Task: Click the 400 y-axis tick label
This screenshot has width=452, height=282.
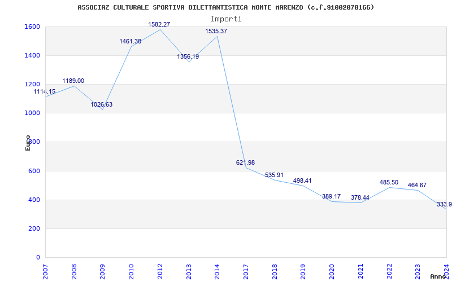Action: coord(33,200)
